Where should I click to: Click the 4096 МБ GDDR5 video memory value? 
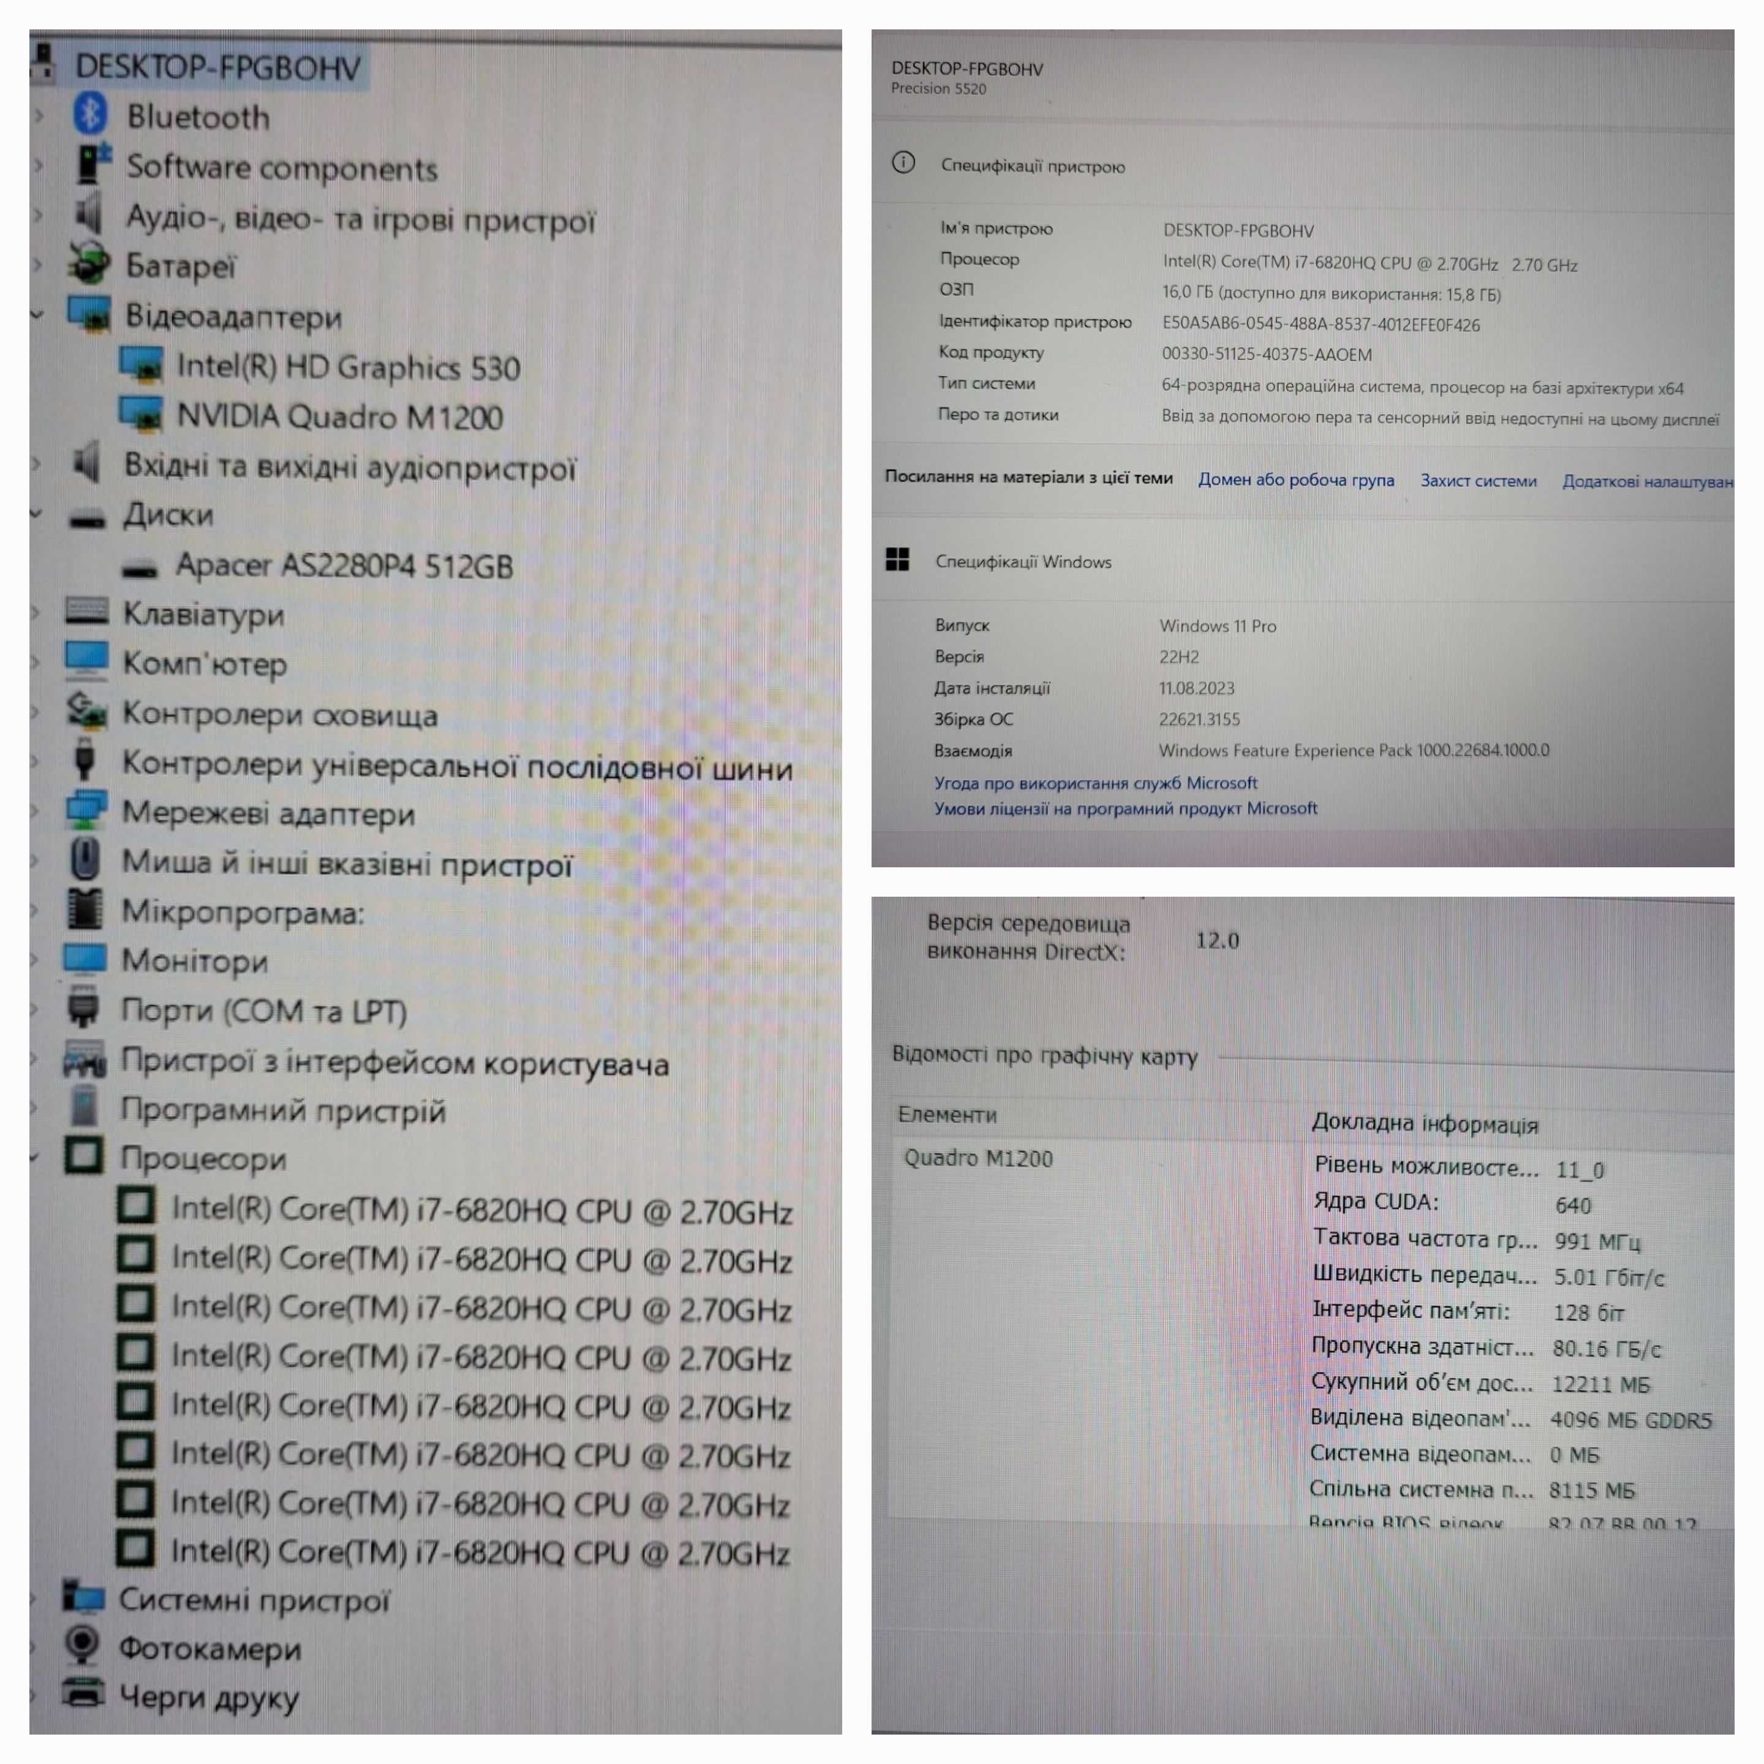[x=1630, y=1420]
